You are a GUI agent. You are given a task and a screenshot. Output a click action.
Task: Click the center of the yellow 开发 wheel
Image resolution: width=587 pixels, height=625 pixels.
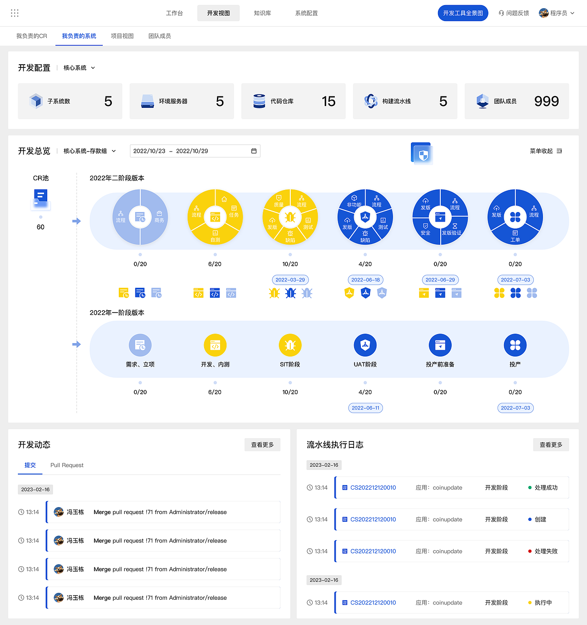click(x=215, y=217)
